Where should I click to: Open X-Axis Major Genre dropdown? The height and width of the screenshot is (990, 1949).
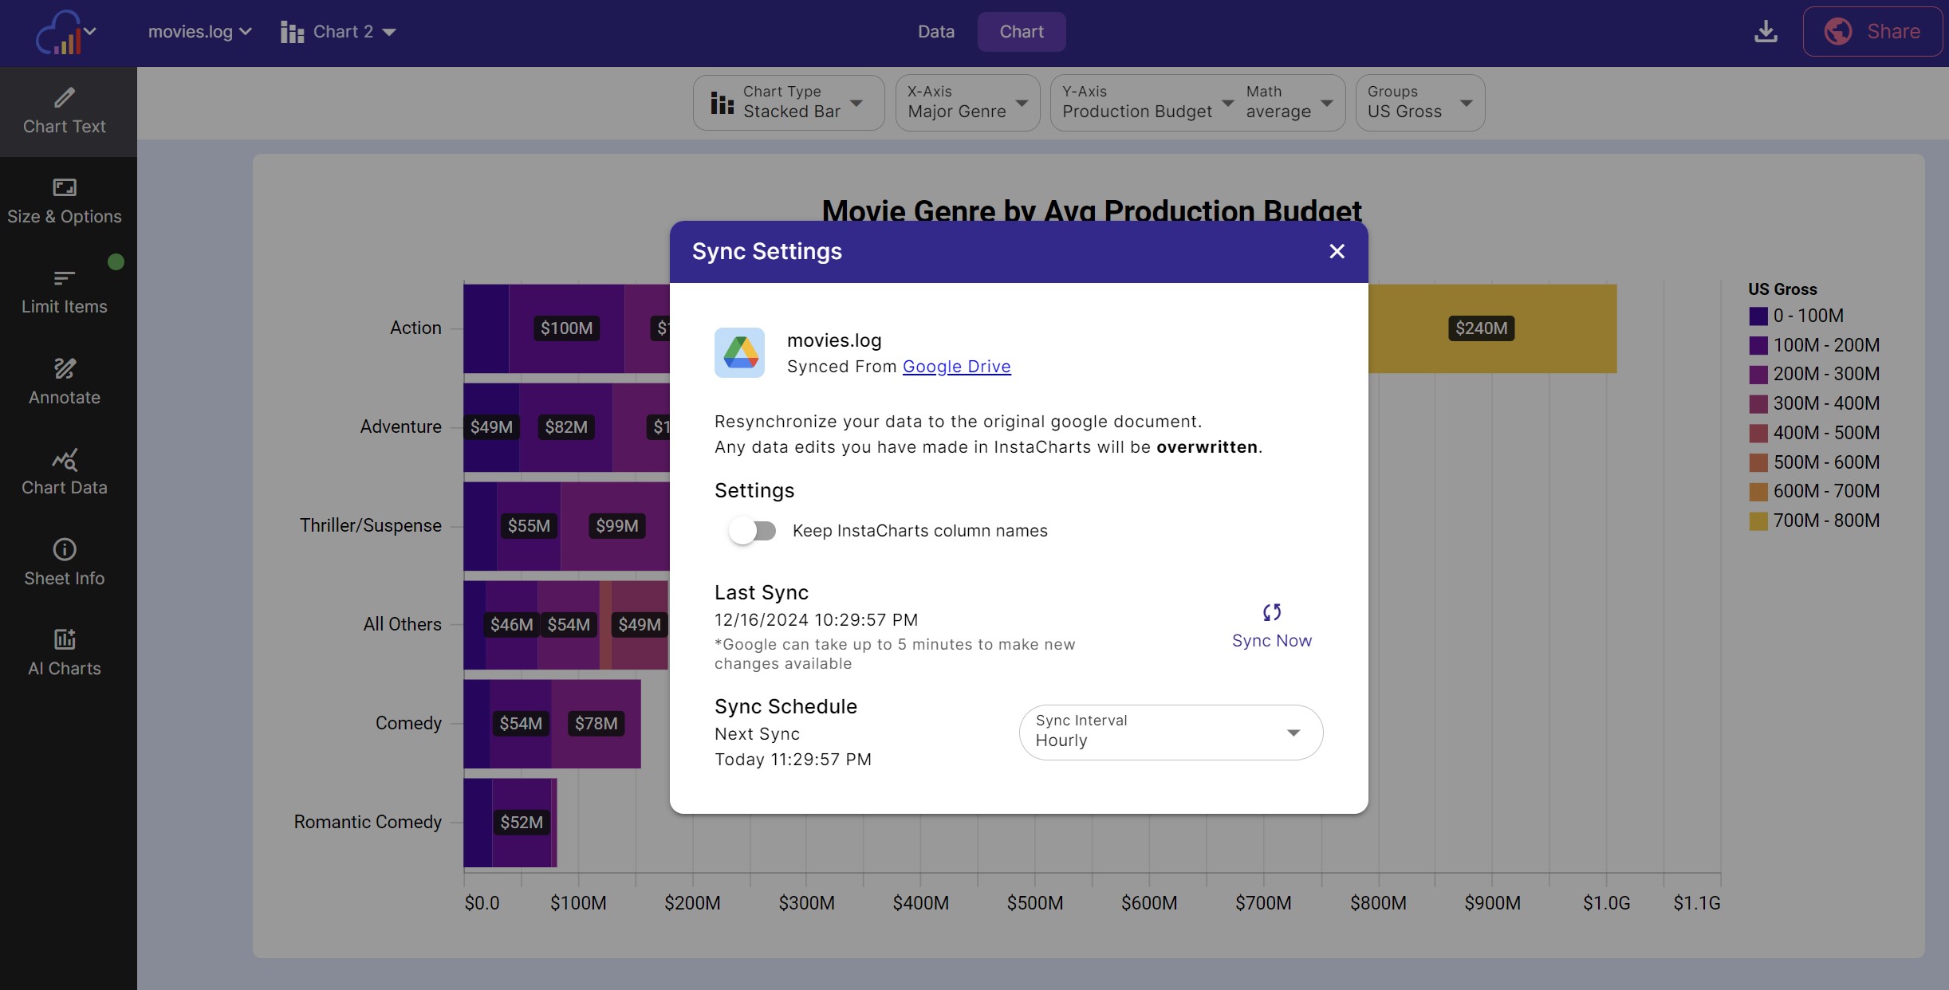point(967,103)
